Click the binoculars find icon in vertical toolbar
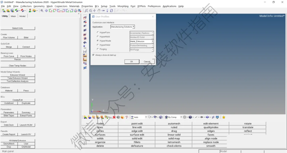This screenshot has width=287, height=153. pyautogui.click(x=85, y=43)
